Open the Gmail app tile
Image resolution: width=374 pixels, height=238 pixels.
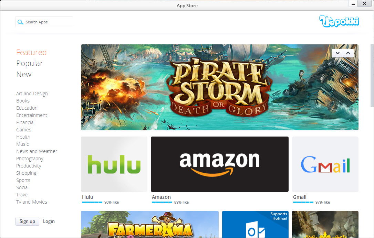click(x=325, y=164)
